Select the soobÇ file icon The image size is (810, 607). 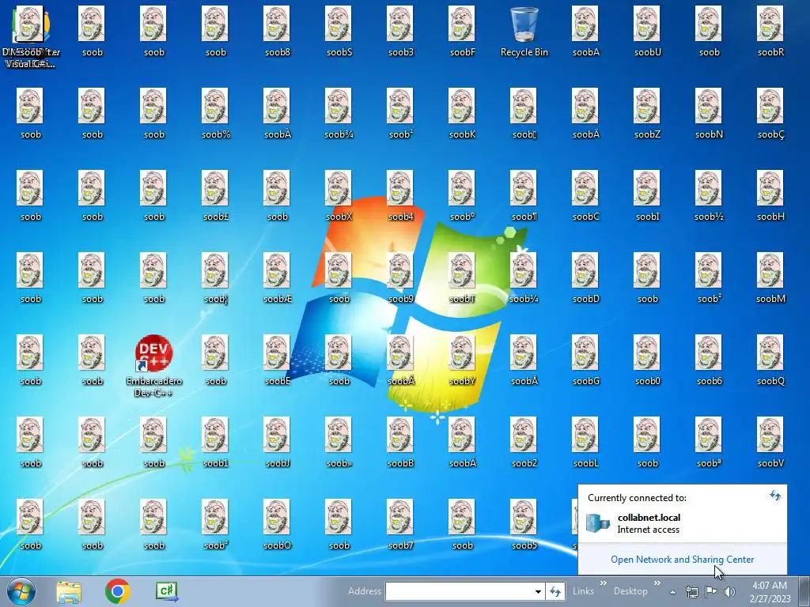pyautogui.click(x=770, y=114)
